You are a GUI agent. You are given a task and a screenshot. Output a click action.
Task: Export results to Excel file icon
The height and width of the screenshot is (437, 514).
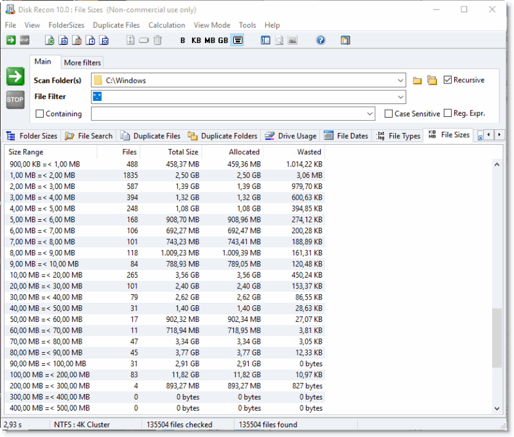[x=50, y=40]
